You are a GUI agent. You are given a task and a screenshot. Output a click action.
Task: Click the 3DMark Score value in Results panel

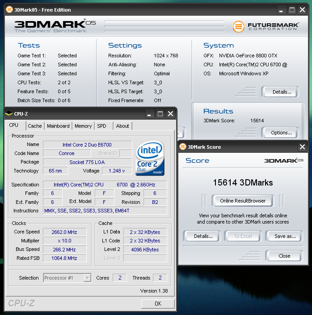pos(257,121)
